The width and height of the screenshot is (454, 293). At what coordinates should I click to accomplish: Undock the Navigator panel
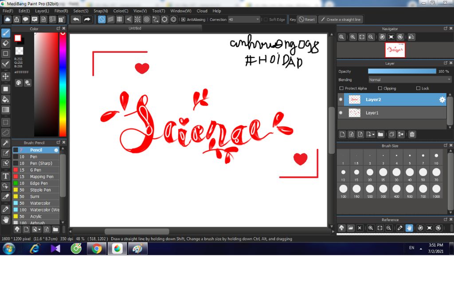(x=446, y=28)
